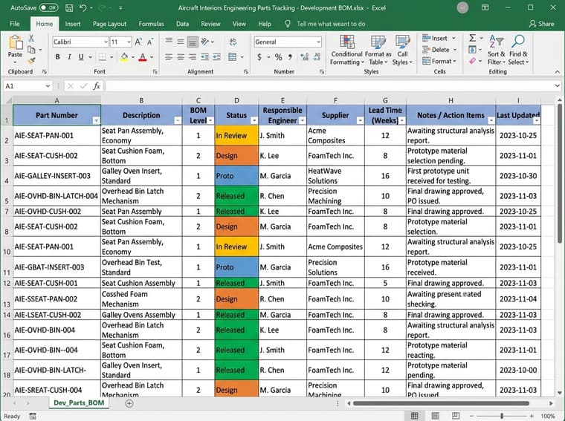
Task: Open the General number format dropdown
Action: [x=318, y=42]
